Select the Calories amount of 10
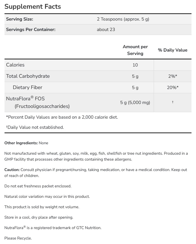The width and height of the screenshot is (196, 244). pyautogui.click(x=135, y=65)
